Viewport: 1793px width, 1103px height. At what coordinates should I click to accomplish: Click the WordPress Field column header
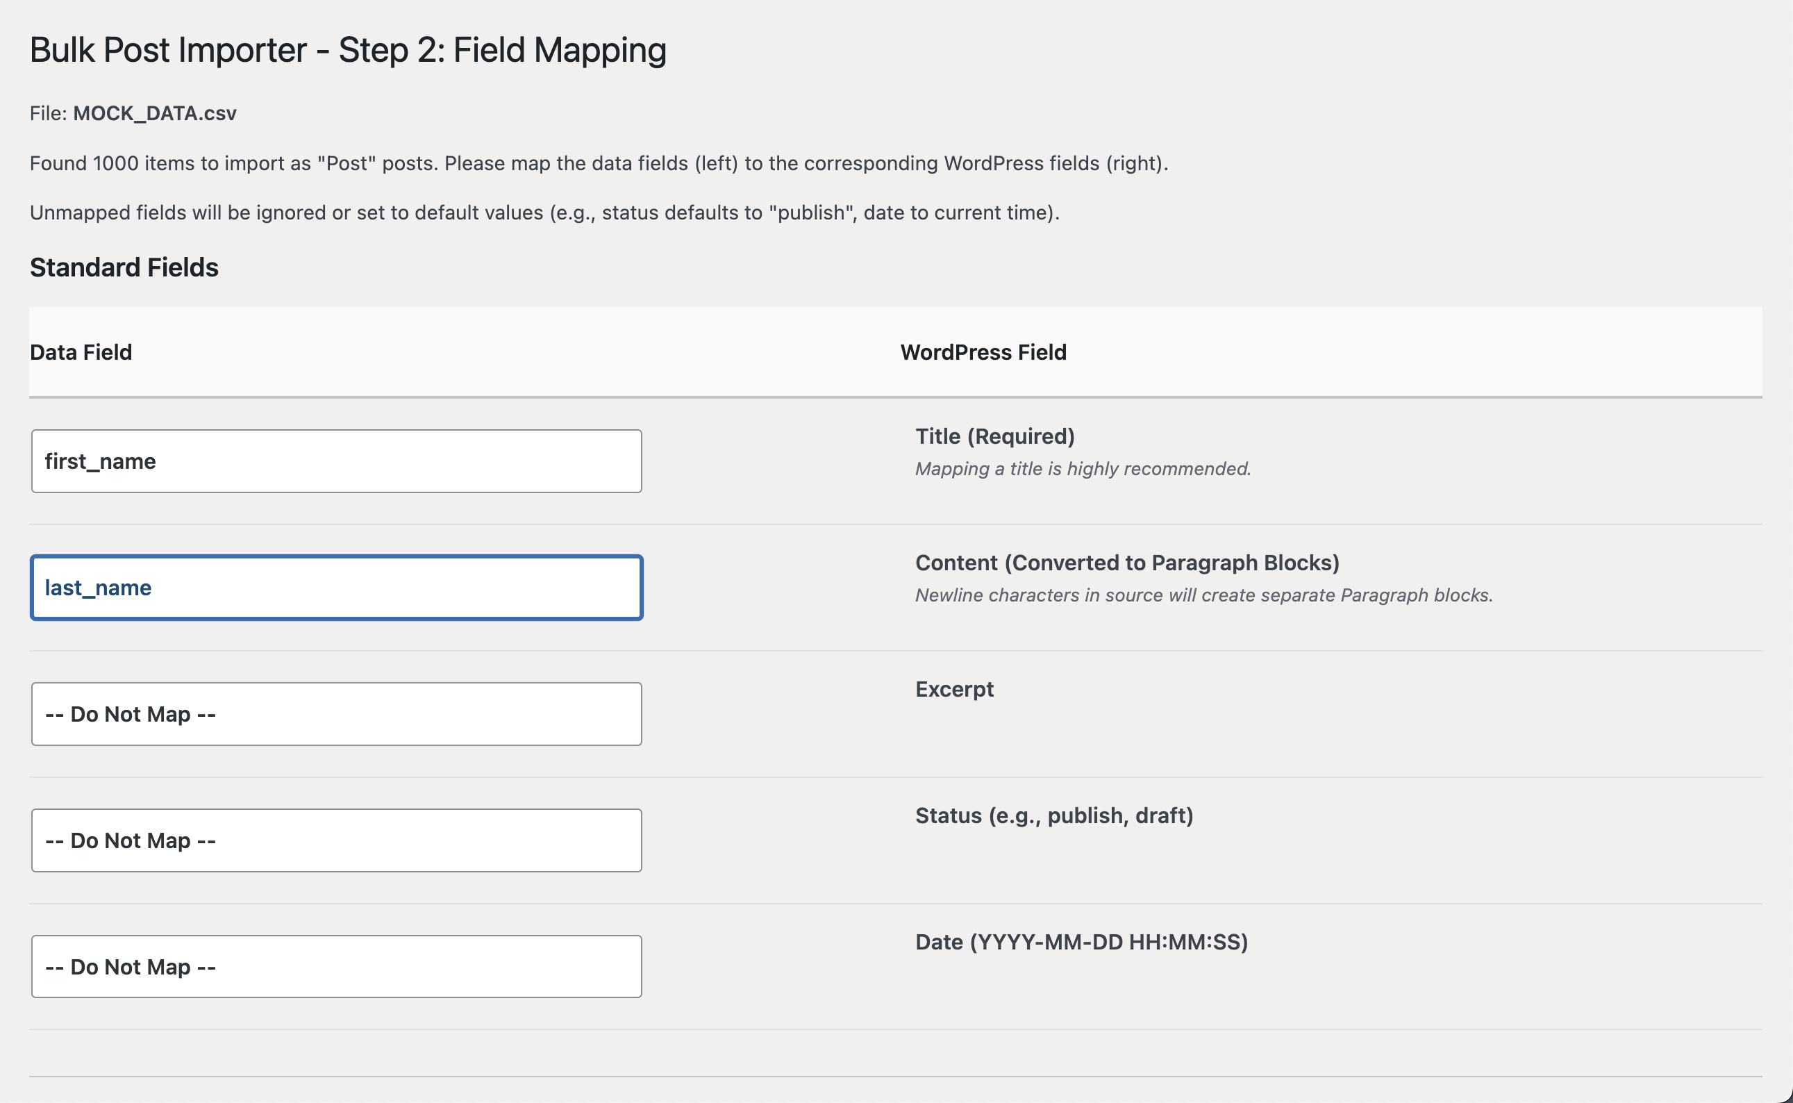[x=983, y=352]
